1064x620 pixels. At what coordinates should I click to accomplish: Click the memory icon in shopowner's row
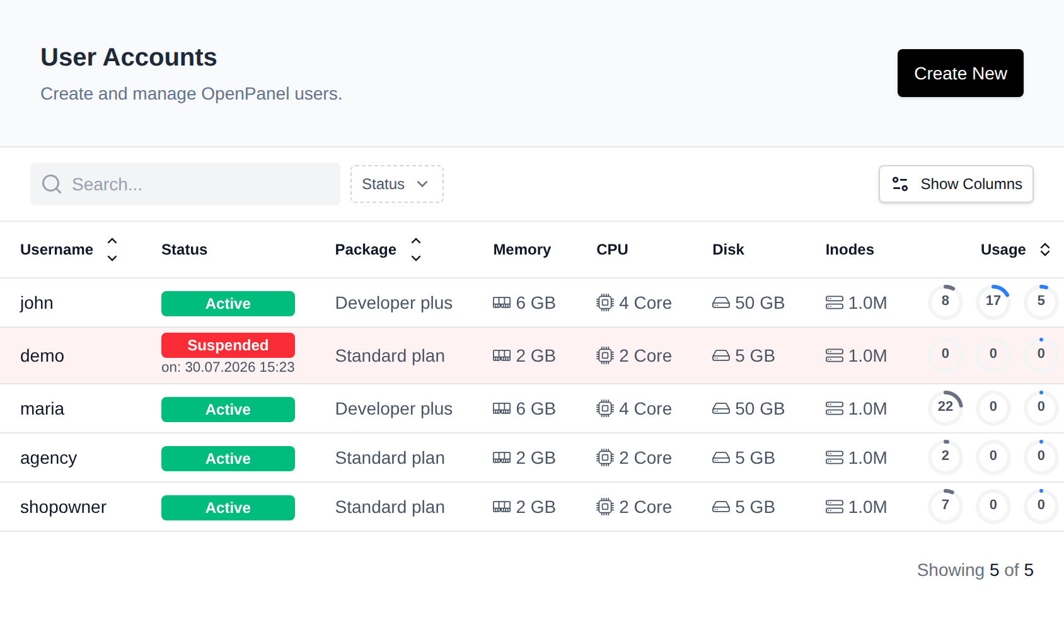(502, 507)
